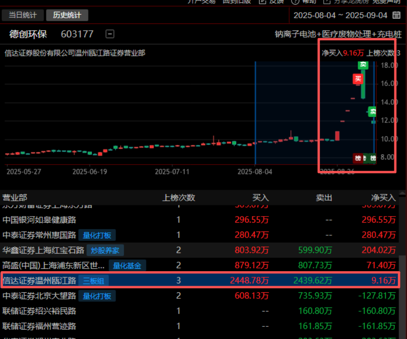This screenshot has width=407, height=339.
Task: Click the 2025-07-11 date label on chart axis
Action: (x=172, y=172)
